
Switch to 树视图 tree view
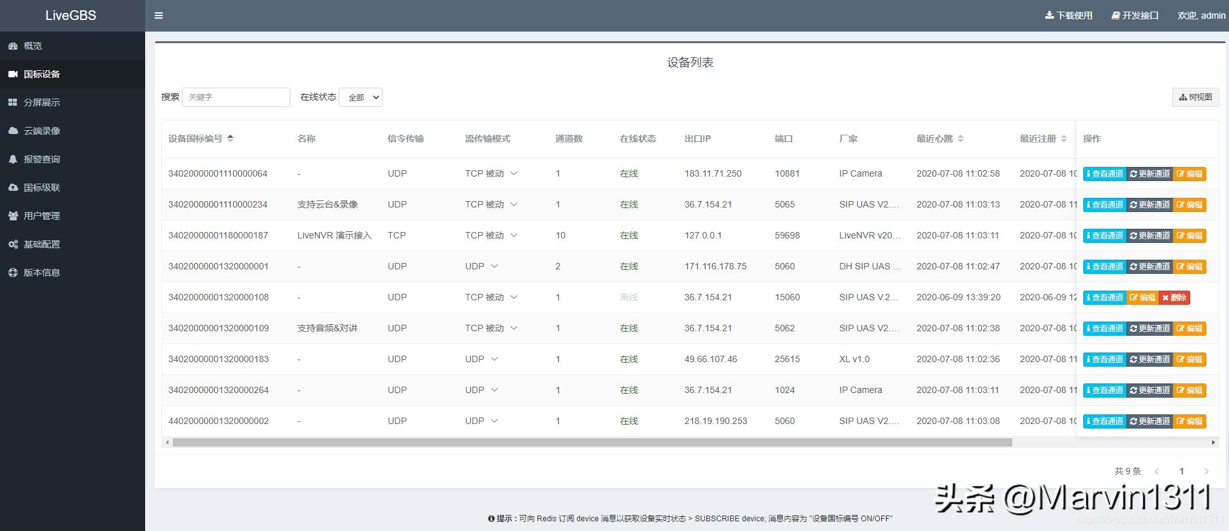point(1195,97)
